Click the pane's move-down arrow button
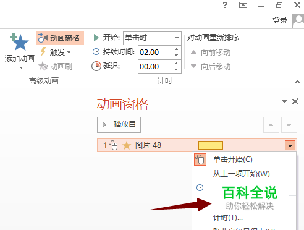Image resolution: width=304 pixels, height=230 pixels. 289,125
